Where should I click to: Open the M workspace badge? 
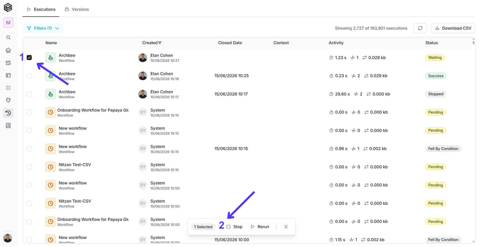pyautogui.click(x=8, y=23)
